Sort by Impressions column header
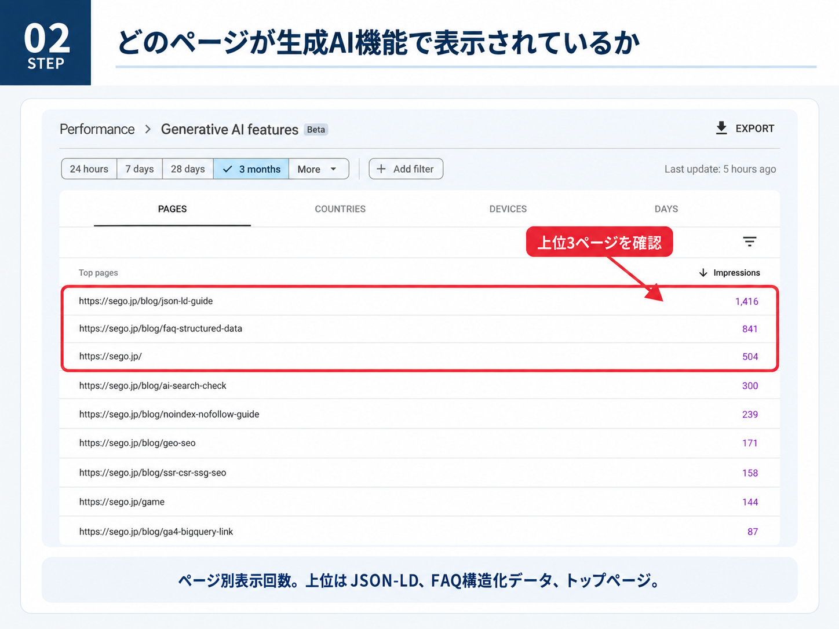839x629 pixels. [x=736, y=273]
